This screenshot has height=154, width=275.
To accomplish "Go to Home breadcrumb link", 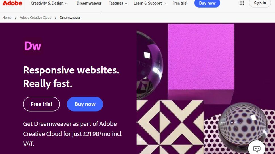I will 7,18.
